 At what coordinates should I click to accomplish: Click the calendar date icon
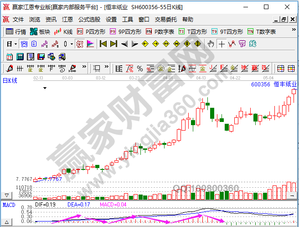click(x=10, y=56)
